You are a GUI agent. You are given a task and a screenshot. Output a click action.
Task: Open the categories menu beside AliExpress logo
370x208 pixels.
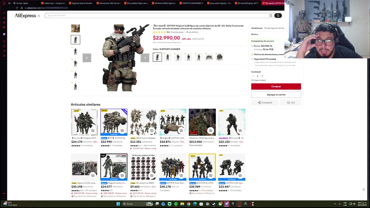point(39,16)
